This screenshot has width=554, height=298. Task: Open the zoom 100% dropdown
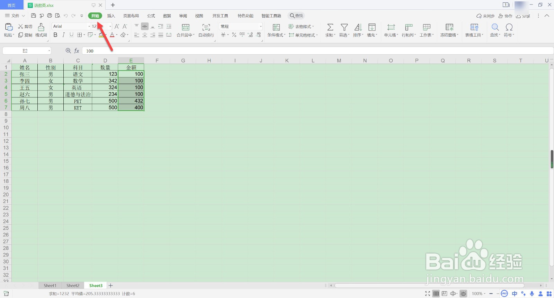pos(479,294)
